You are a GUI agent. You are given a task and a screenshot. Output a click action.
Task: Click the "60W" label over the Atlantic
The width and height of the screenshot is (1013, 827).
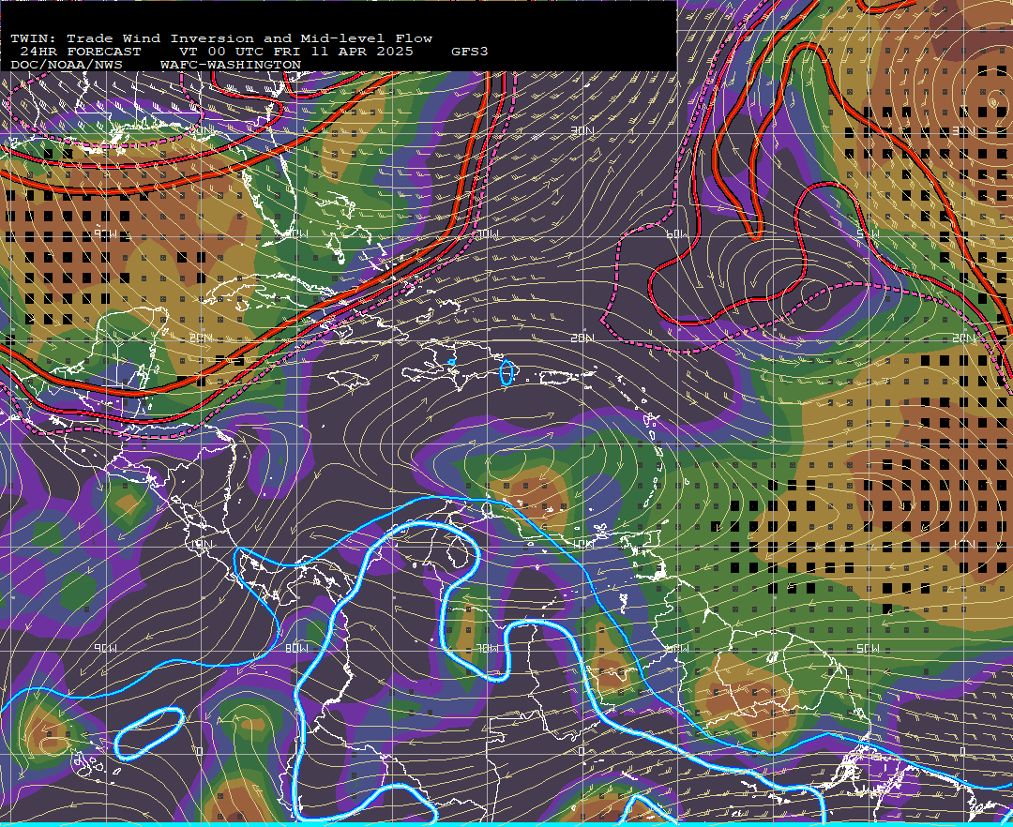coord(676,234)
